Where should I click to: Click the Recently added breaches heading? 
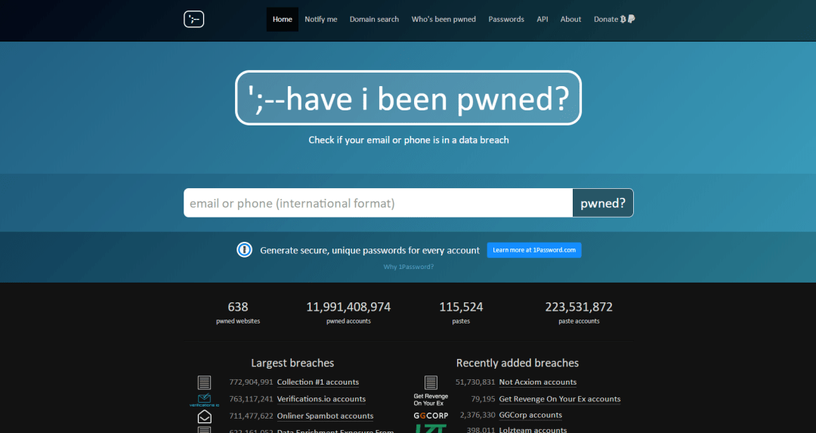[518, 363]
